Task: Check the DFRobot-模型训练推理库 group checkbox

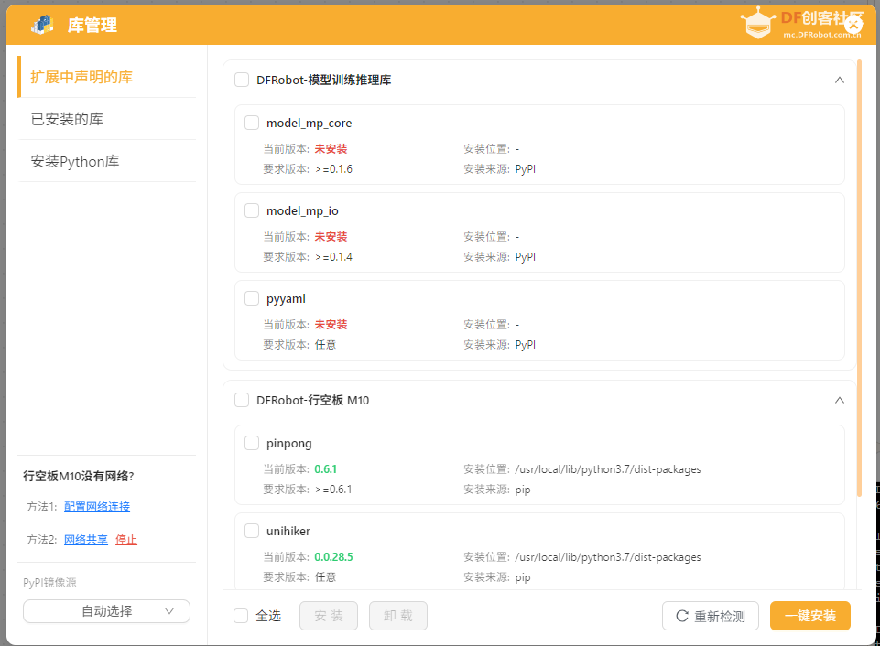Action: point(242,80)
